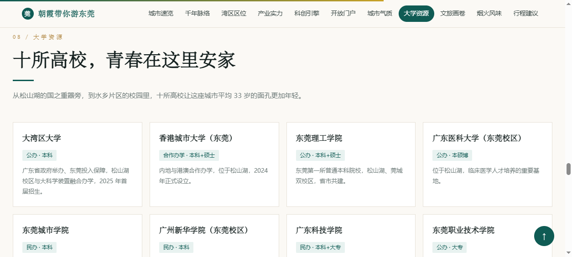The image size is (572, 257).
Task: Click the 公办 · 本科 tag under 大湾区大学
Action: (x=39, y=155)
